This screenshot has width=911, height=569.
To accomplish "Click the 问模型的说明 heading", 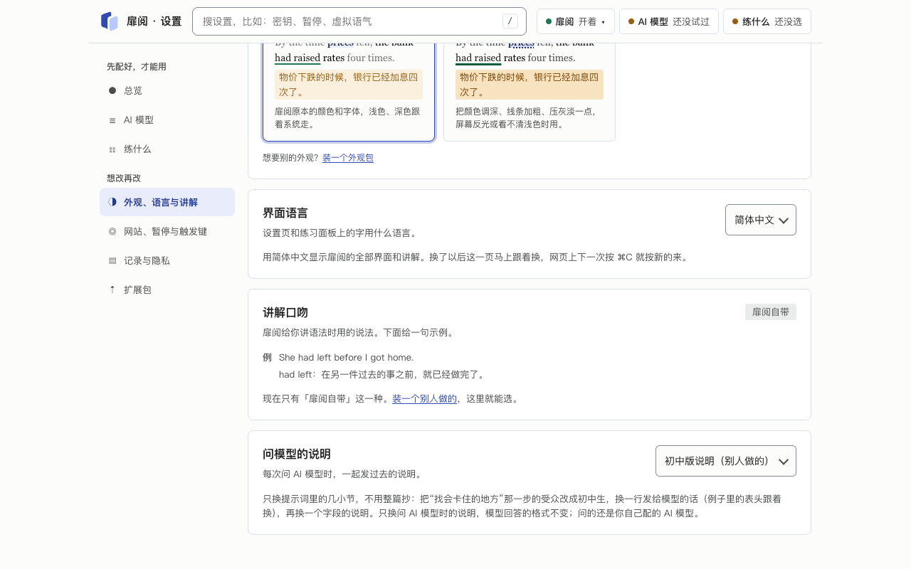I will (x=297, y=454).
